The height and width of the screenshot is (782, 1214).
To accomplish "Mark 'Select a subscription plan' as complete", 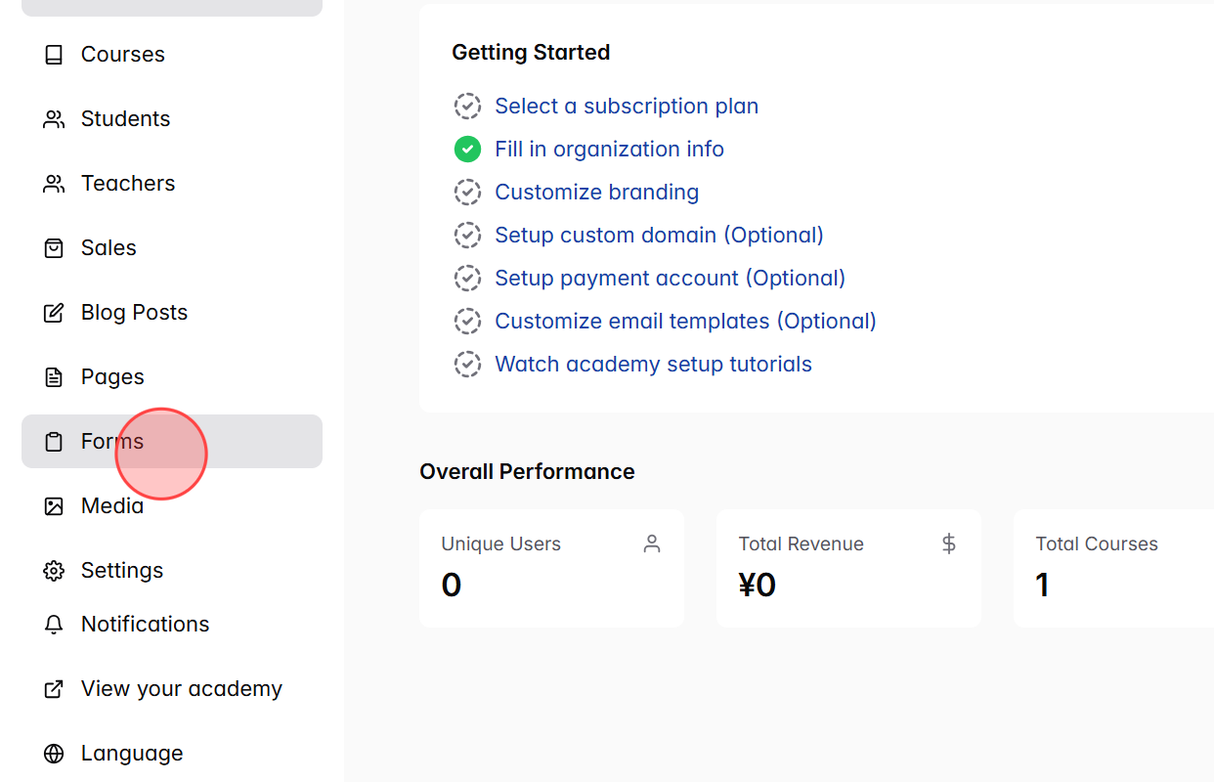I will point(468,106).
